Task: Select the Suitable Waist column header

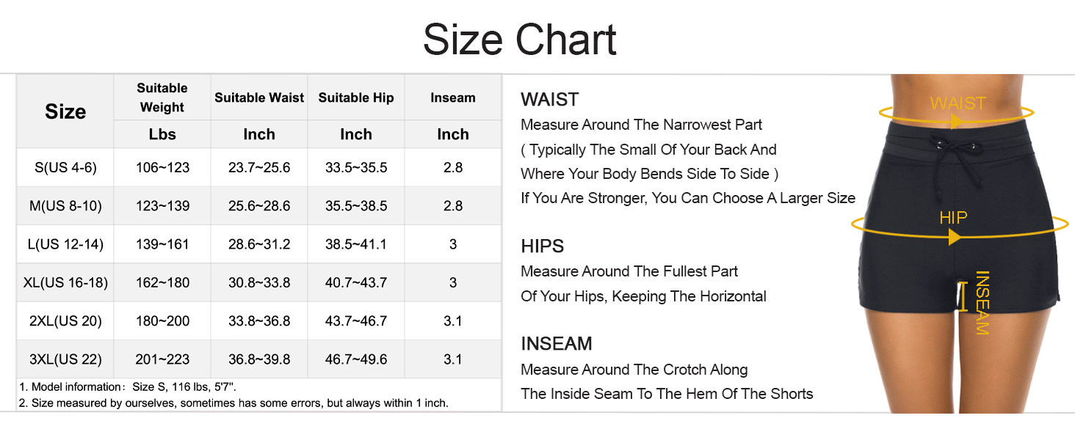Action: (x=259, y=98)
